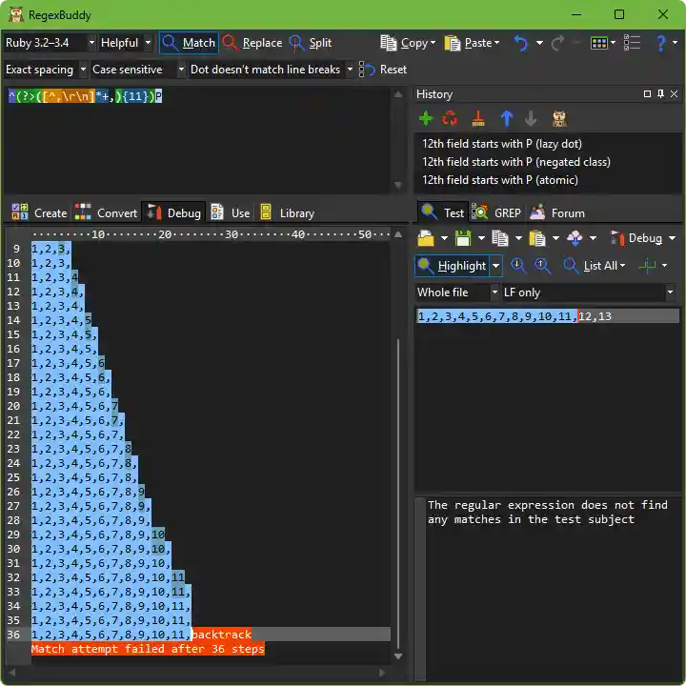Click 'Match attempt failed after 36 steps'
This screenshot has width=686, height=686.
[148, 649]
